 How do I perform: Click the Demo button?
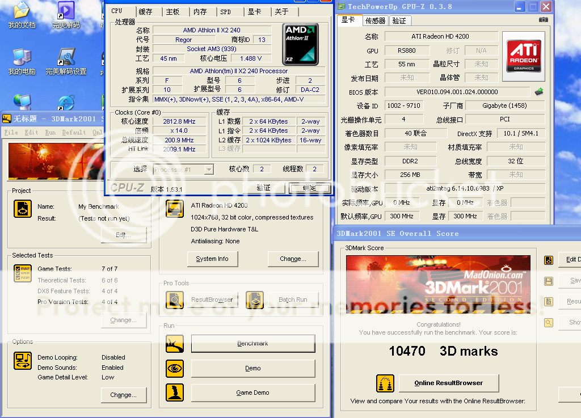point(253,369)
